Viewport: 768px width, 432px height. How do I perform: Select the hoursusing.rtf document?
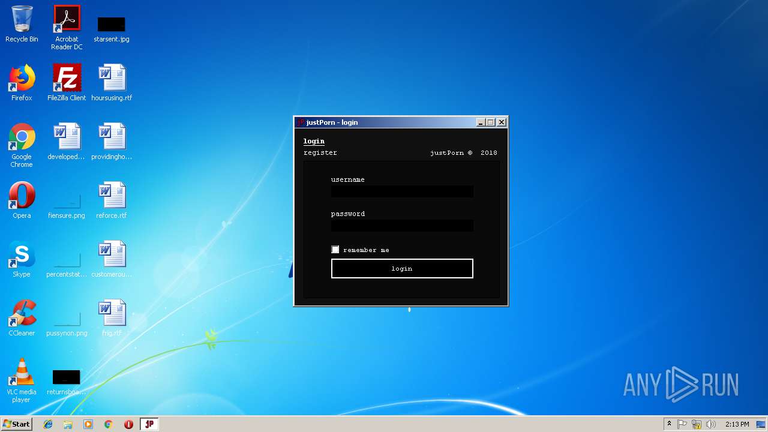click(x=112, y=83)
